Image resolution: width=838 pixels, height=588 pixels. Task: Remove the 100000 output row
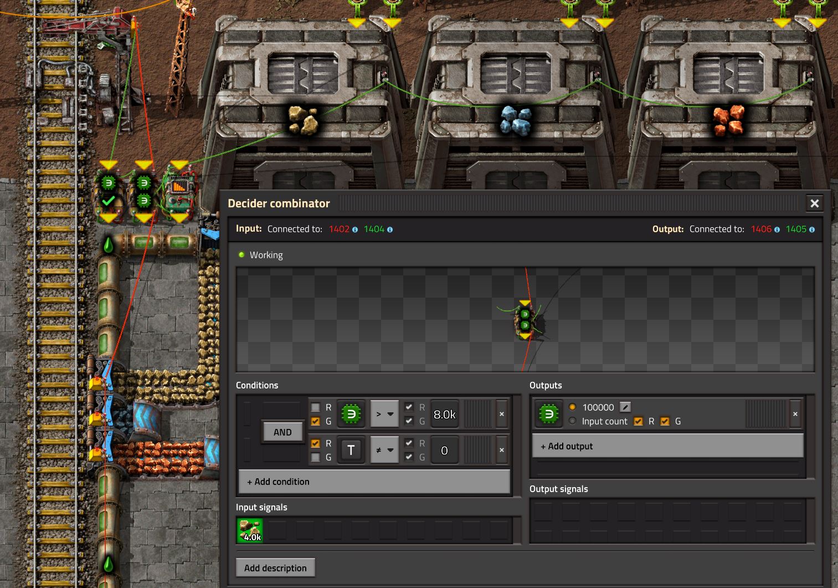[795, 414]
